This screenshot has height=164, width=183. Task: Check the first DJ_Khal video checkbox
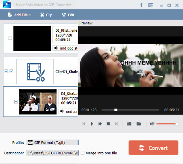click(10, 38)
